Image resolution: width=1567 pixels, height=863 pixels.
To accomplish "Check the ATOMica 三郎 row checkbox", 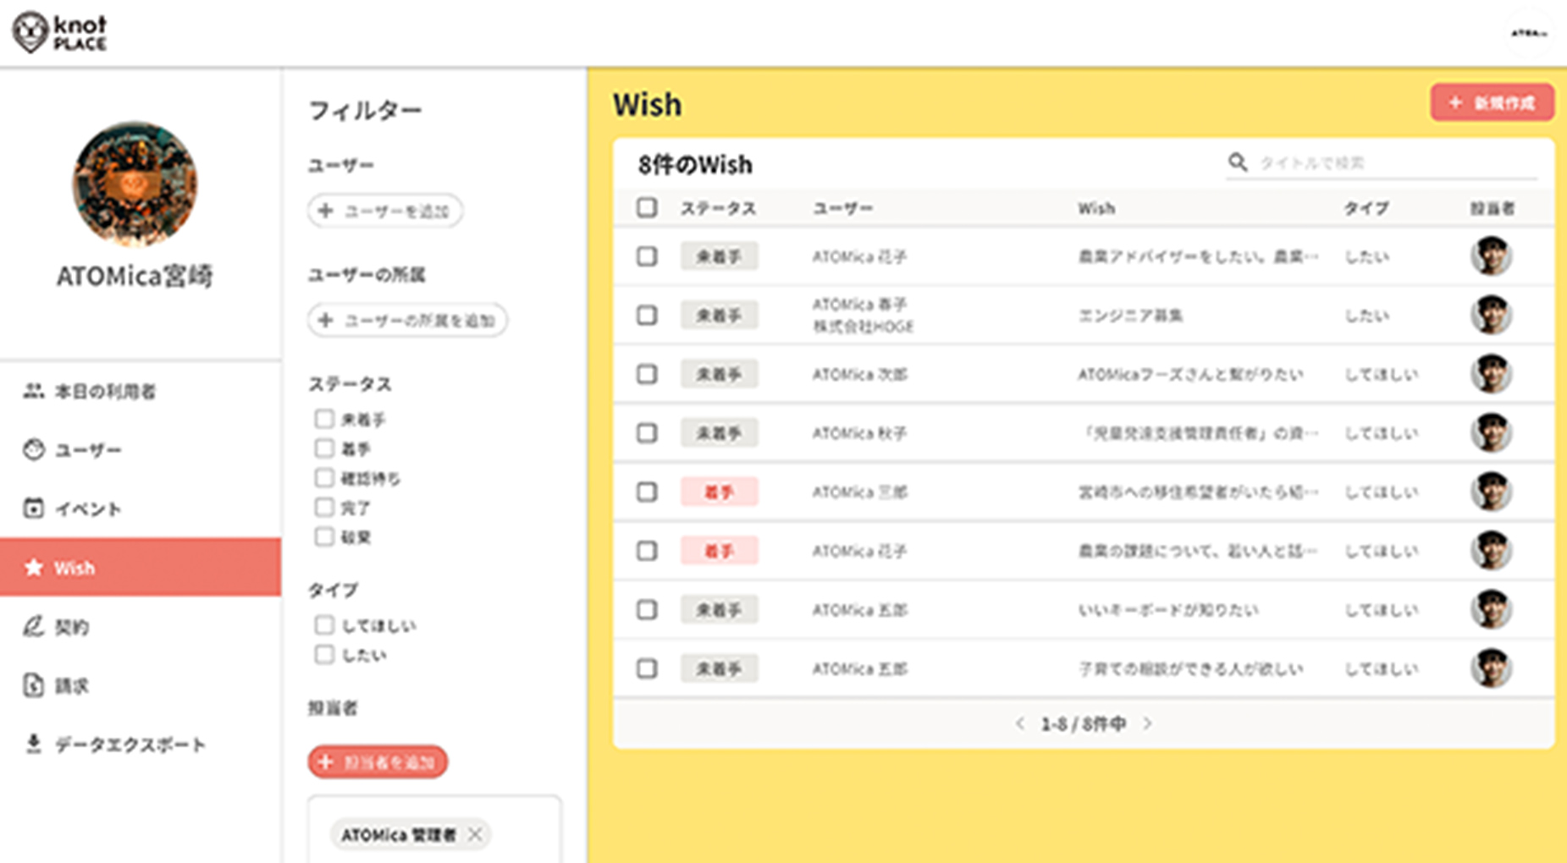I will tap(647, 492).
